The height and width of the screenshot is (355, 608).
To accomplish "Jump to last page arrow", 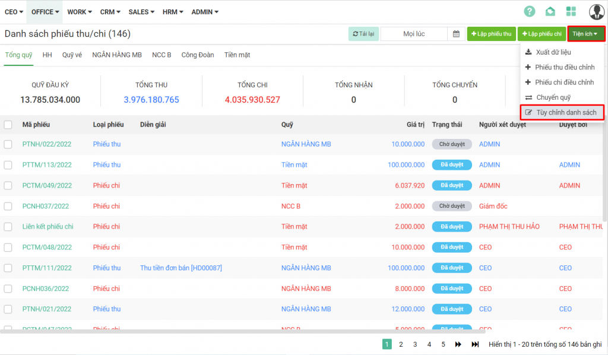I will (x=475, y=344).
